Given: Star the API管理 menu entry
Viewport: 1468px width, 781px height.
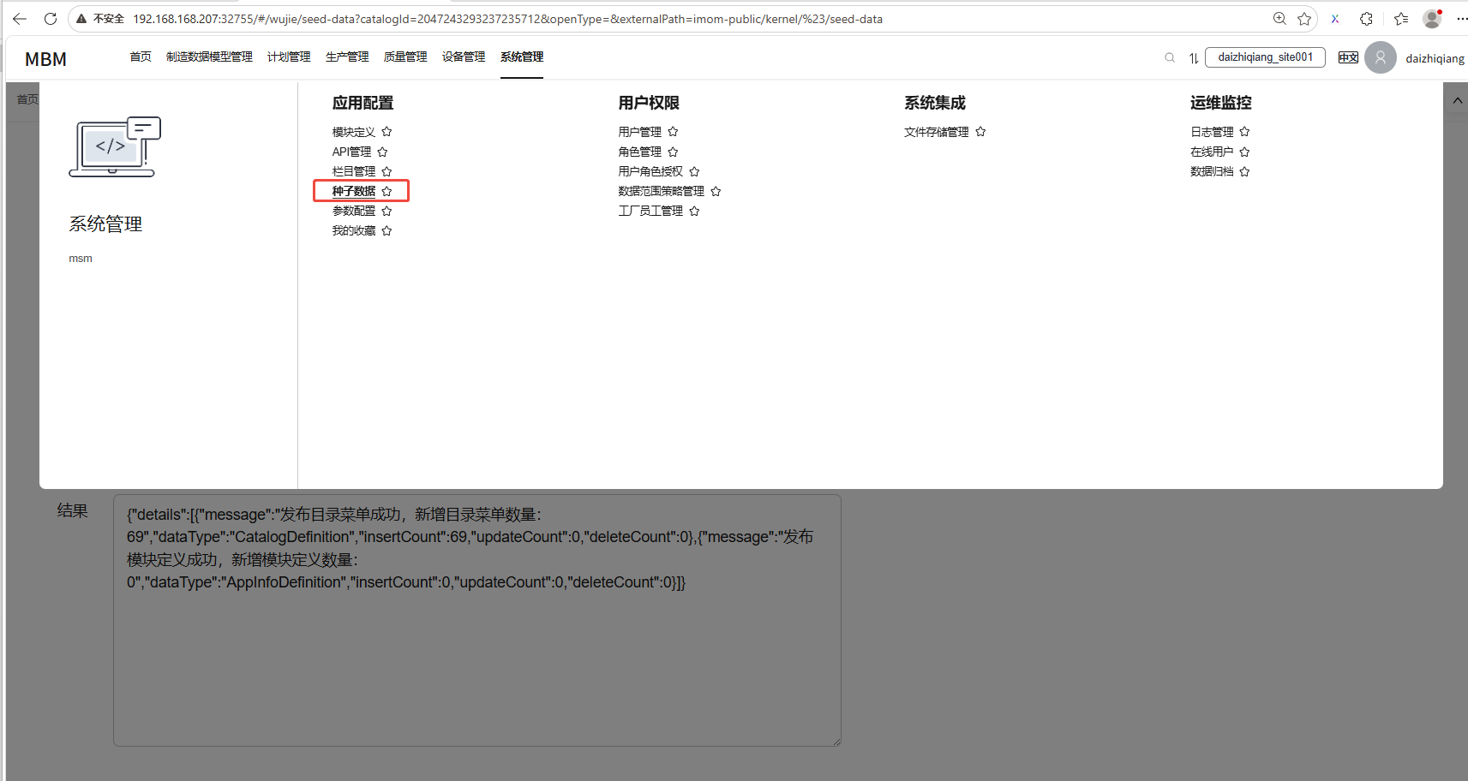Looking at the screenshot, I should click(x=382, y=152).
